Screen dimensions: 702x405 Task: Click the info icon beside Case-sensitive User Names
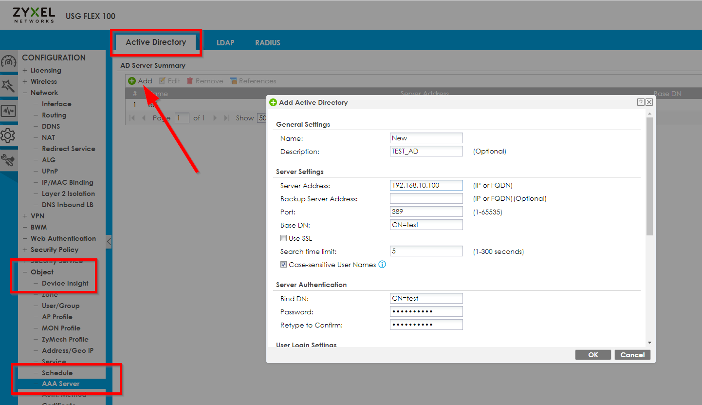point(382,265)
